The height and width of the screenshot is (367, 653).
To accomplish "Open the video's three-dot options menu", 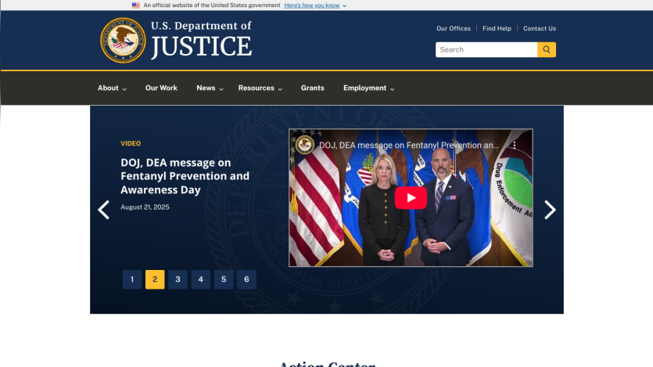I will click(515, 145).
